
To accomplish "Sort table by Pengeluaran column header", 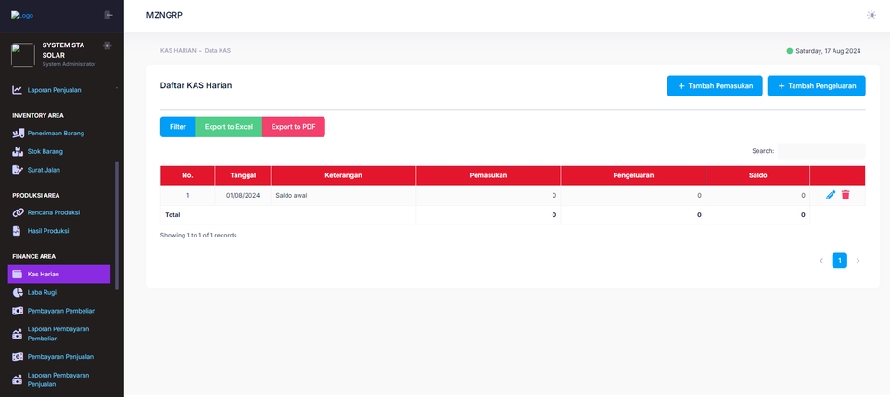I will (633, 175).
